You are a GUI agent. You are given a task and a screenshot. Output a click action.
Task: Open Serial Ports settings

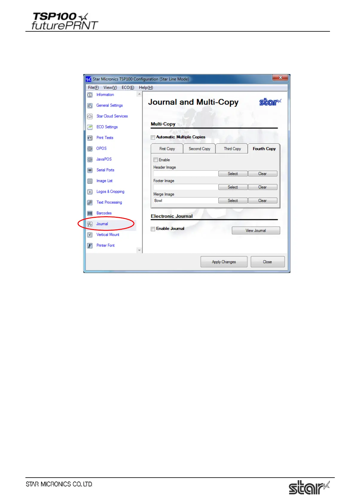pyautogui.click(x=105, y=170)
